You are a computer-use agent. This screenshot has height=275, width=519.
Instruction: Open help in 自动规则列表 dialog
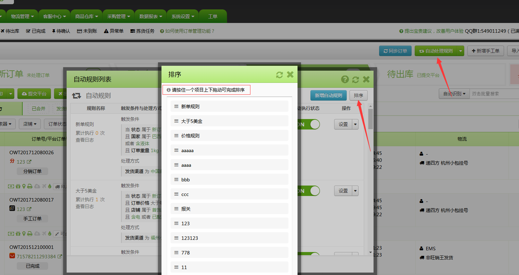click(x=345, y=79)
